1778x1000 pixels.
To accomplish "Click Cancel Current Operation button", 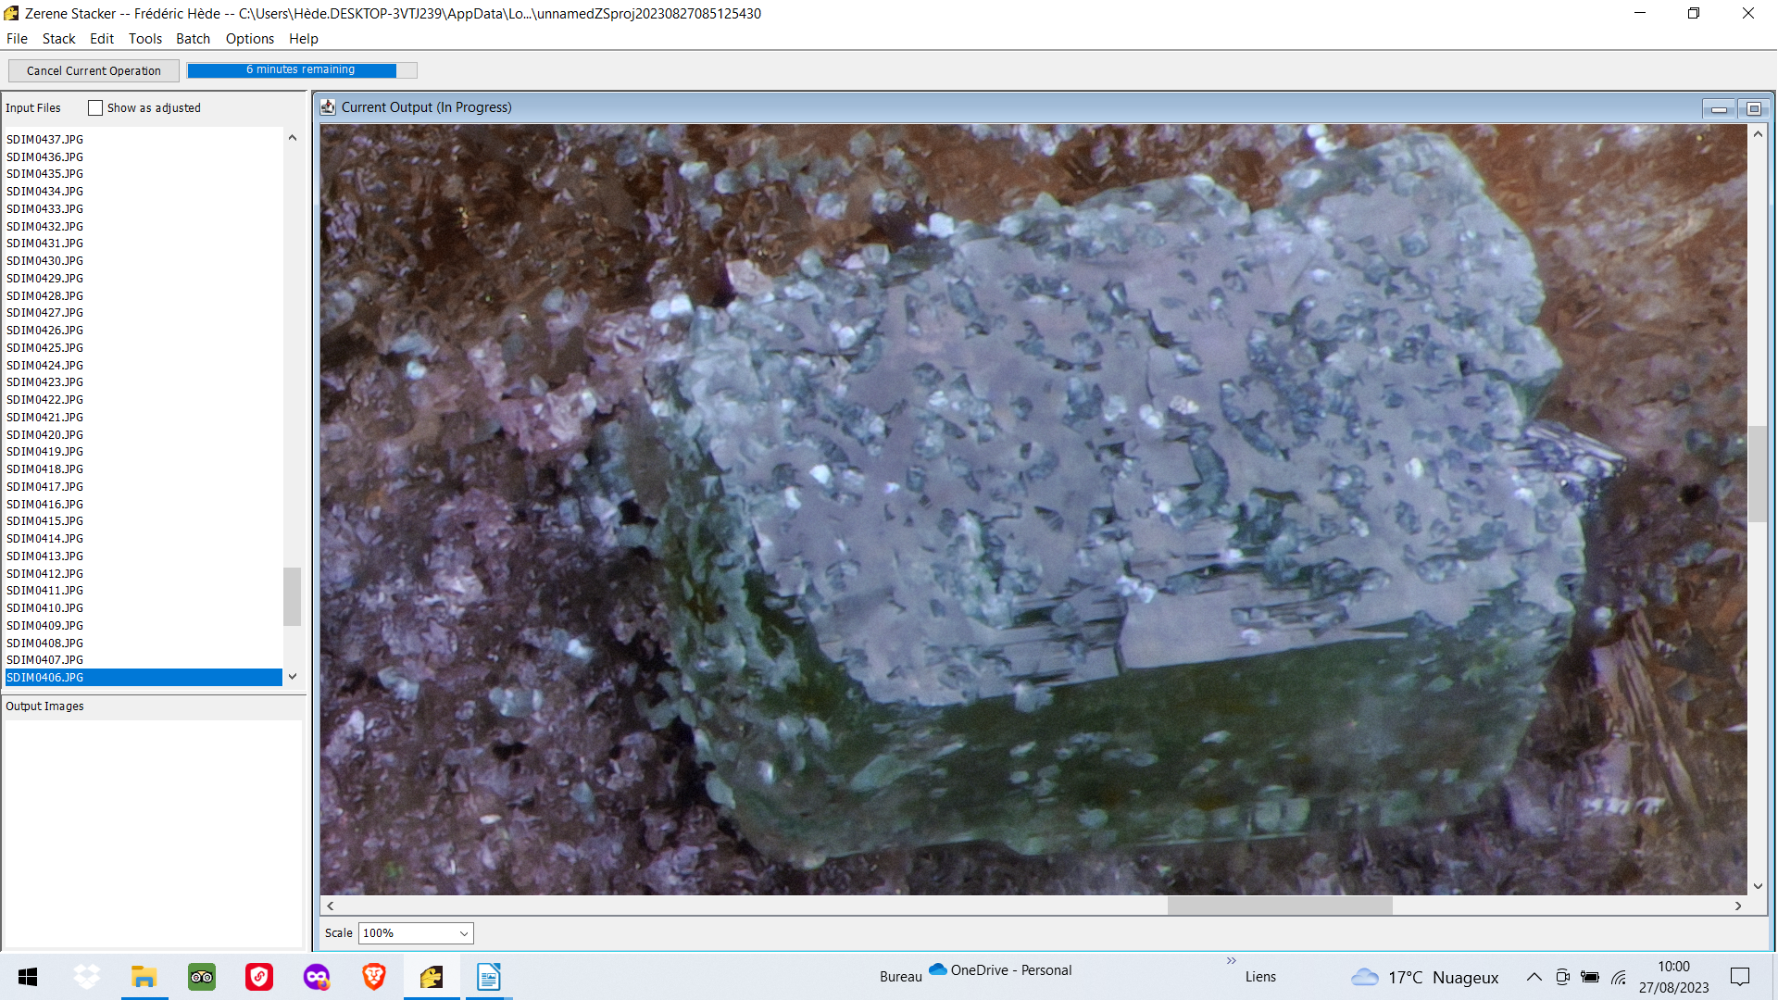I will (94, 71).
